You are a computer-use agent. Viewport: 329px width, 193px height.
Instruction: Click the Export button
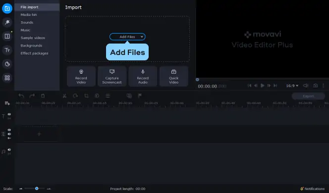(308, 96)
